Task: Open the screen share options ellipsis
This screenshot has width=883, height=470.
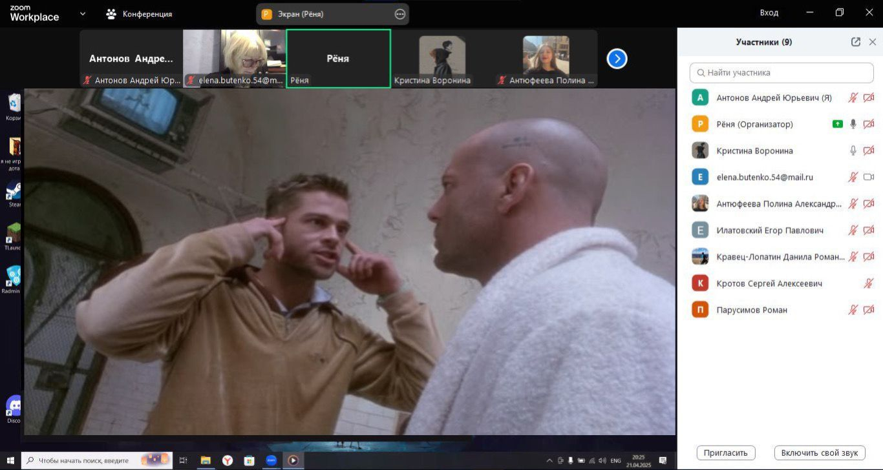Action: point(400,14)
